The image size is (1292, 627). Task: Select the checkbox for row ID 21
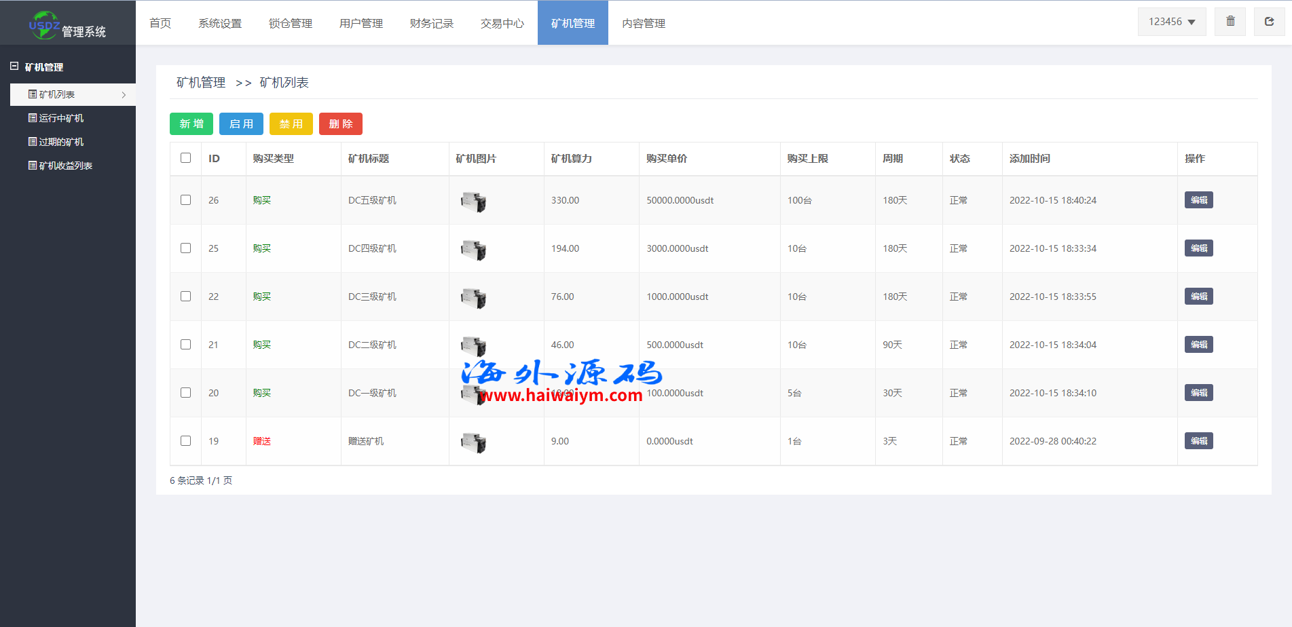185,345
